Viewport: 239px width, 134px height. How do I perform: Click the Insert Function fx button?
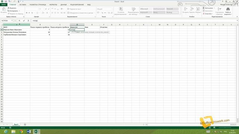click(28, 20)
